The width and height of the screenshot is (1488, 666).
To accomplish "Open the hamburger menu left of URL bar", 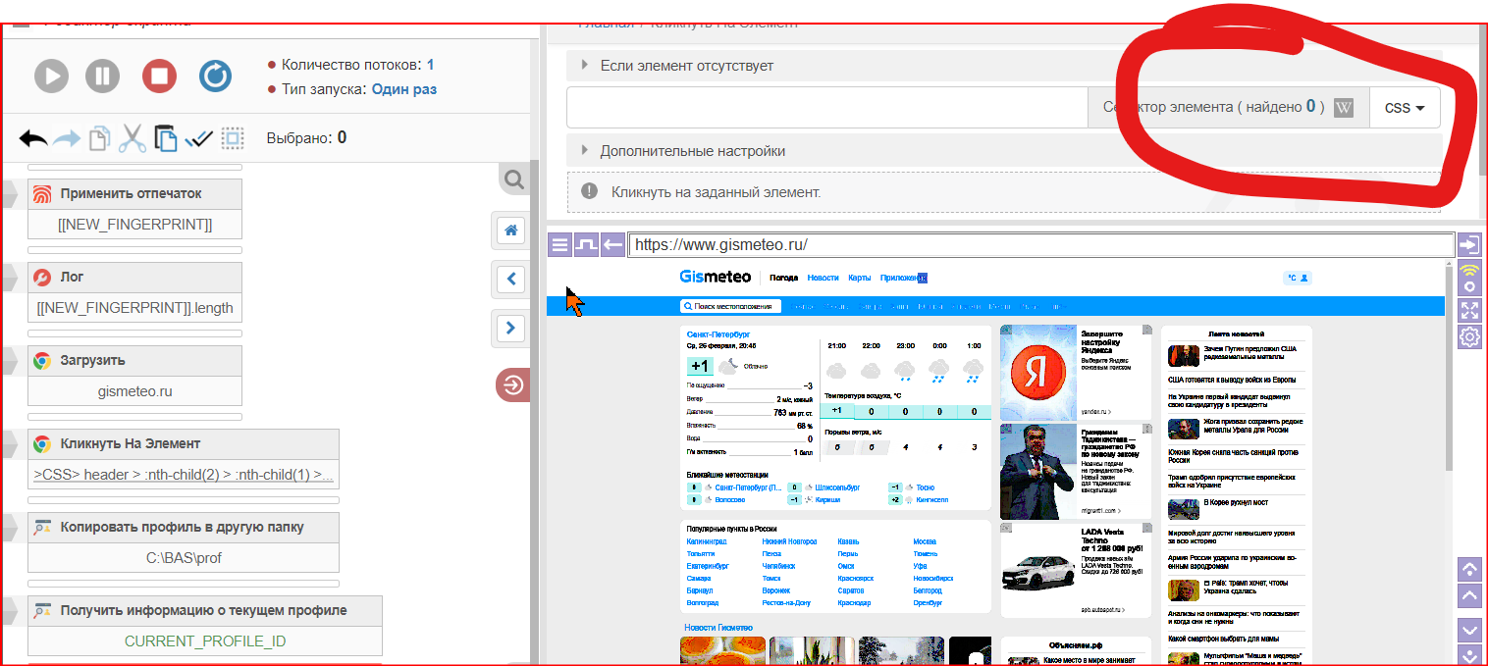I will [559, 245].
